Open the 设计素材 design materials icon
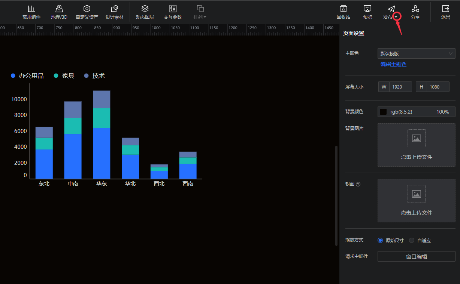 115,9
